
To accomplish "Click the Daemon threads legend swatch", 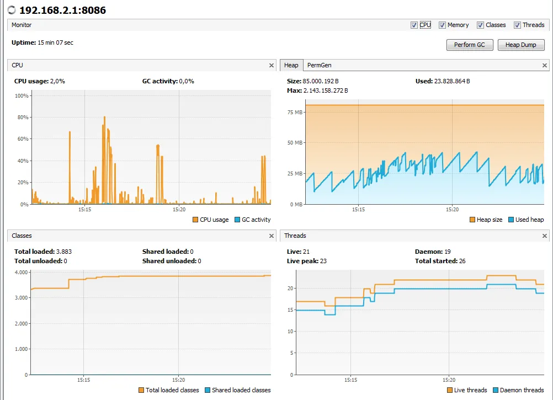I will coord(496,390).
